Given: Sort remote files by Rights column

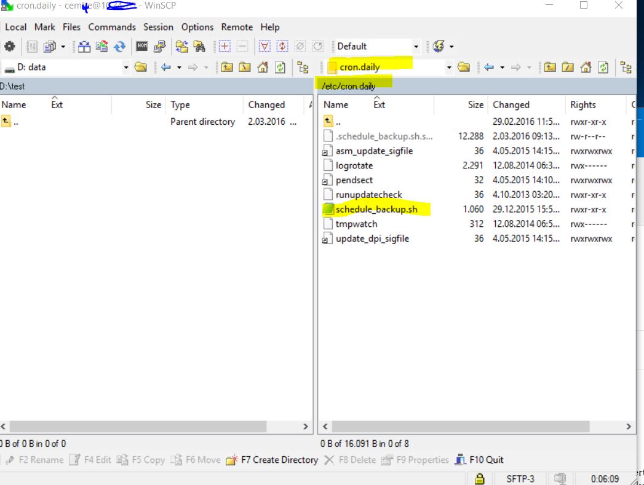Looking at the screenshot, I should (x=595, y=104).
